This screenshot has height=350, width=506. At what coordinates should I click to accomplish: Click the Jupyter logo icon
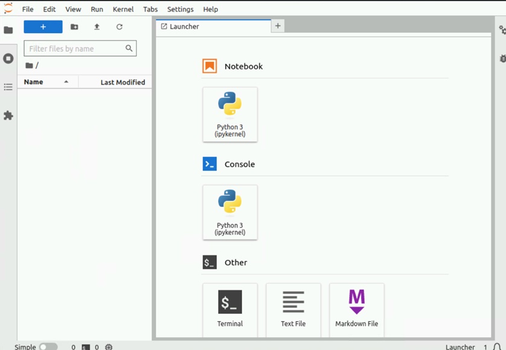point(8,8)
